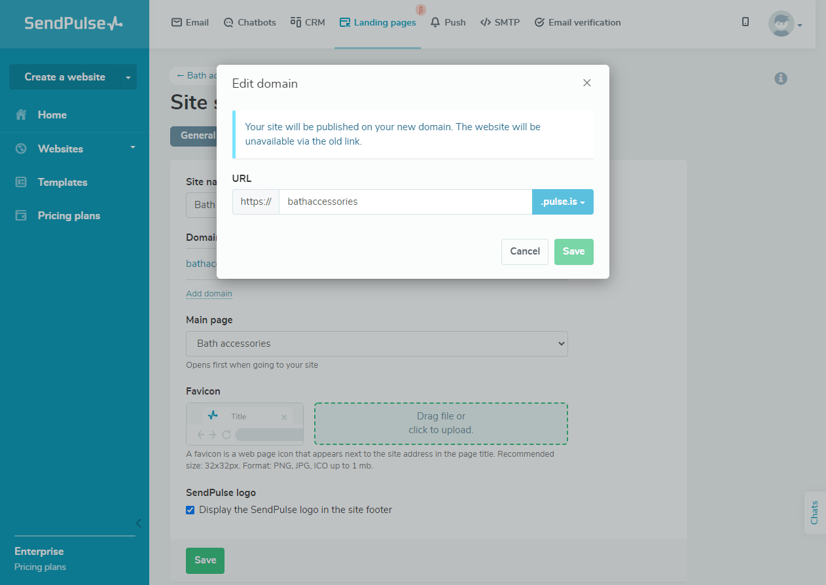The image size is (826, 585).
Task: Click the Pricing plans wallet icon
Action: pos(21,215)
